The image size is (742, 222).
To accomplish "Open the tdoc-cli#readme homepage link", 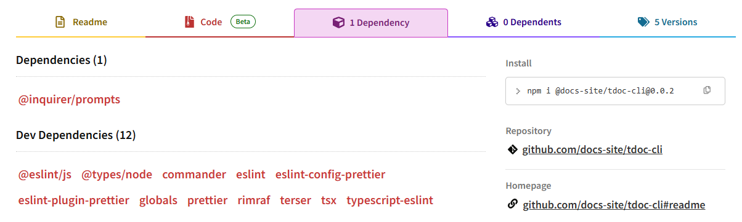I will (x=614, y=205).
